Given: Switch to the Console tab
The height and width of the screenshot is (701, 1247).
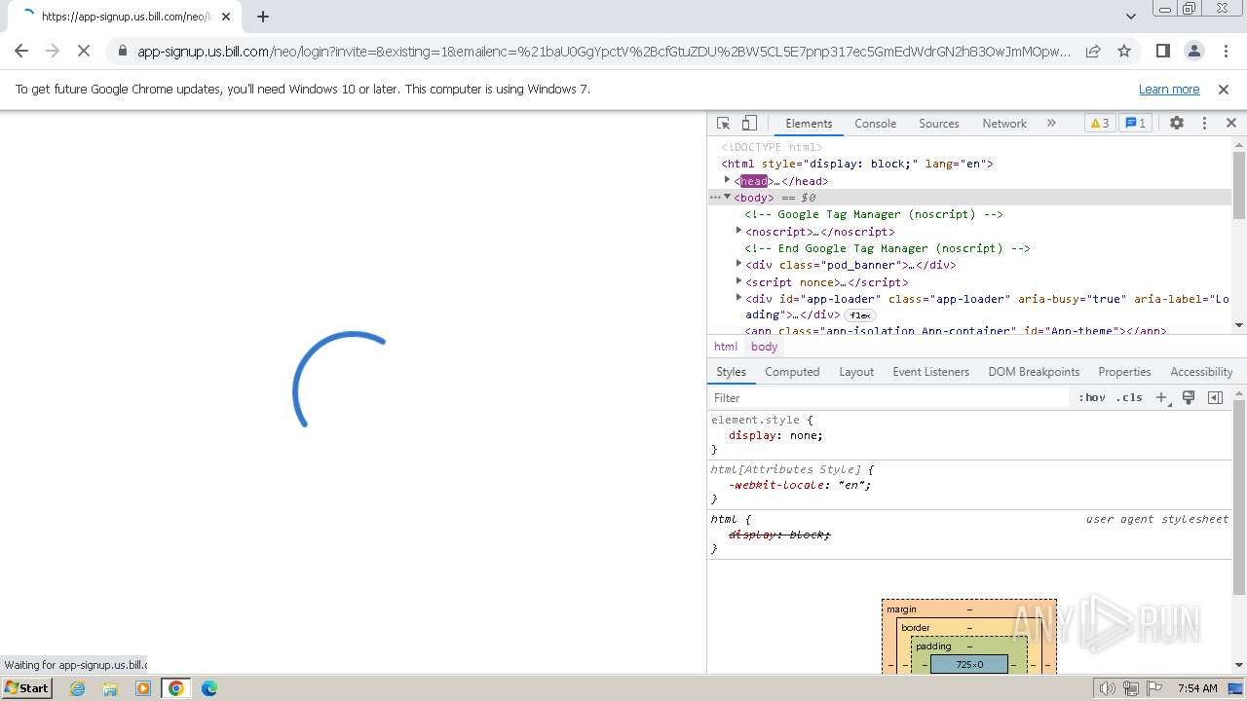Looking at the screenshot, I should click(875, 124).
